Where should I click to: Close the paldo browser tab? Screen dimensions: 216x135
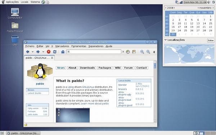click(52, 58)
